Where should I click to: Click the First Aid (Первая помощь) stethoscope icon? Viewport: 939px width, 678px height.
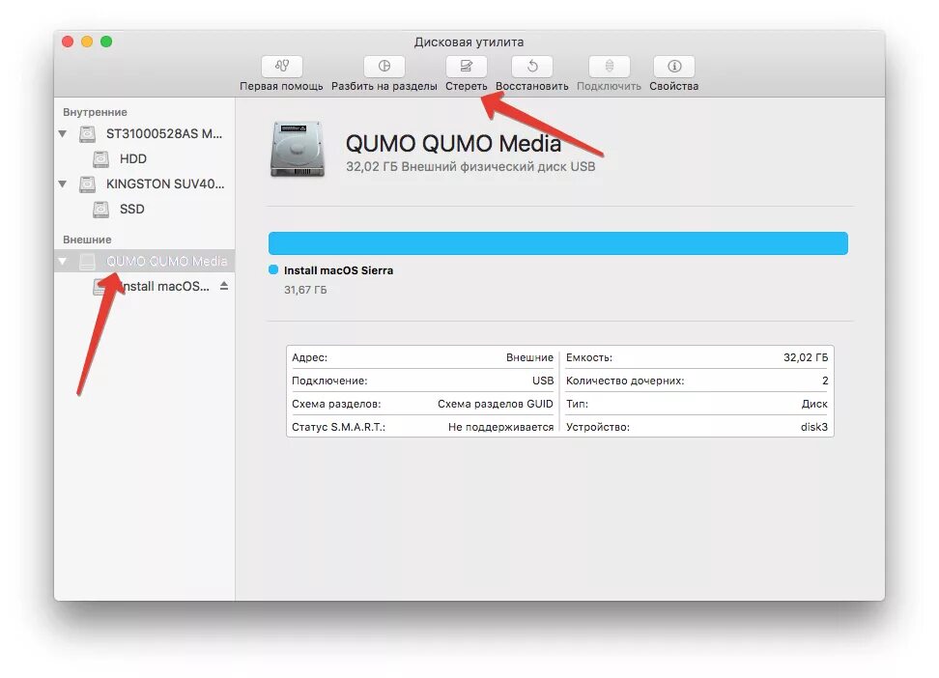click(x=281, y=66)
